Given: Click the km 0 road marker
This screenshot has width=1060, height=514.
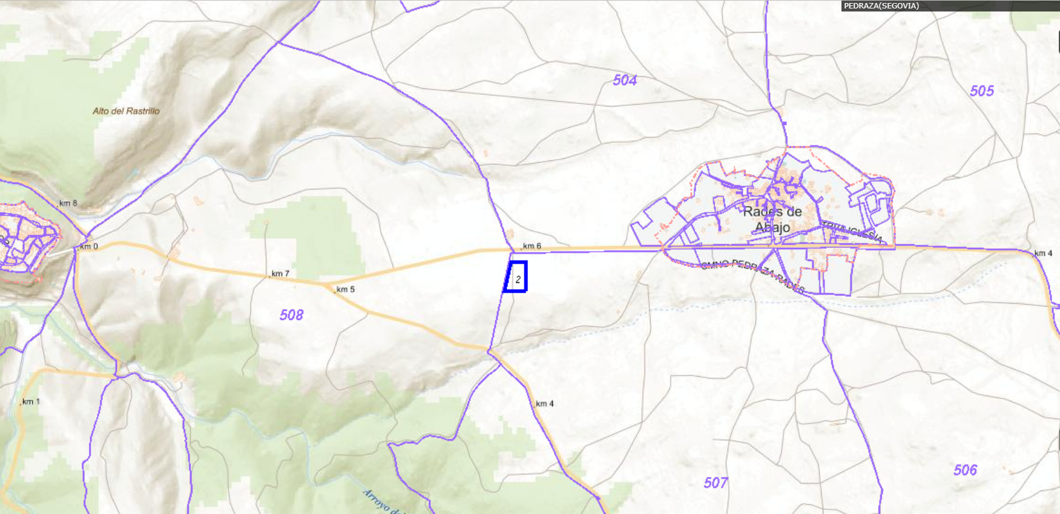Looking at the screenshot, I should [x=88, y=247].
